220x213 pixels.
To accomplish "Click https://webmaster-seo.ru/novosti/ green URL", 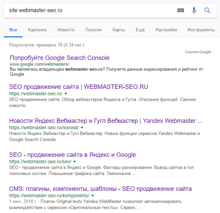I will click(44, 128).
